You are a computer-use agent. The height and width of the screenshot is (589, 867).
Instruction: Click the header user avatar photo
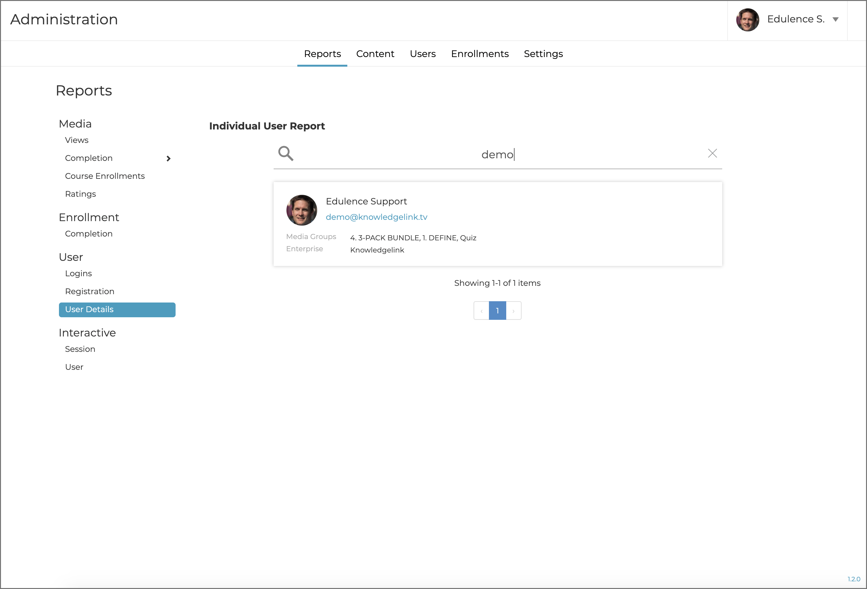[x=747, y=20]
